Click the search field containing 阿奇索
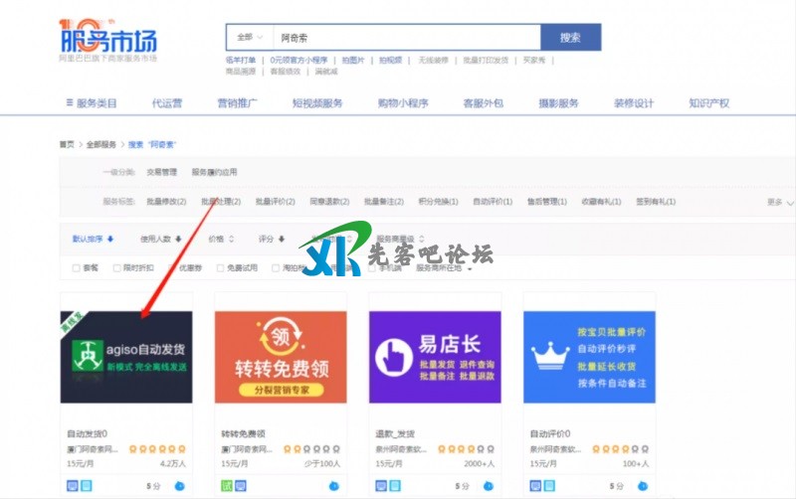The height and width of the screenshot is (499, 796). click(407, 37)
